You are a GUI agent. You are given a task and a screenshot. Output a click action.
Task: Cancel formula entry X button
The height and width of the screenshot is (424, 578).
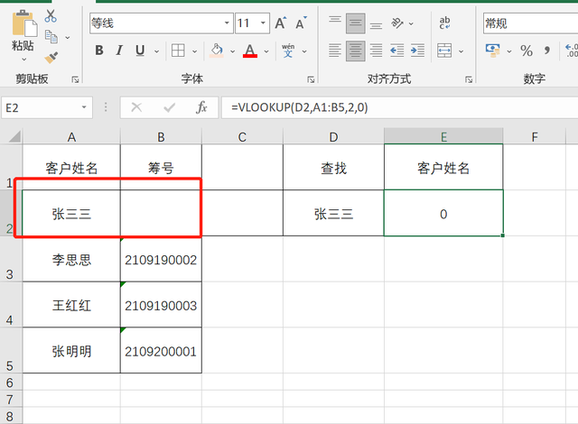tap(136, 107)
